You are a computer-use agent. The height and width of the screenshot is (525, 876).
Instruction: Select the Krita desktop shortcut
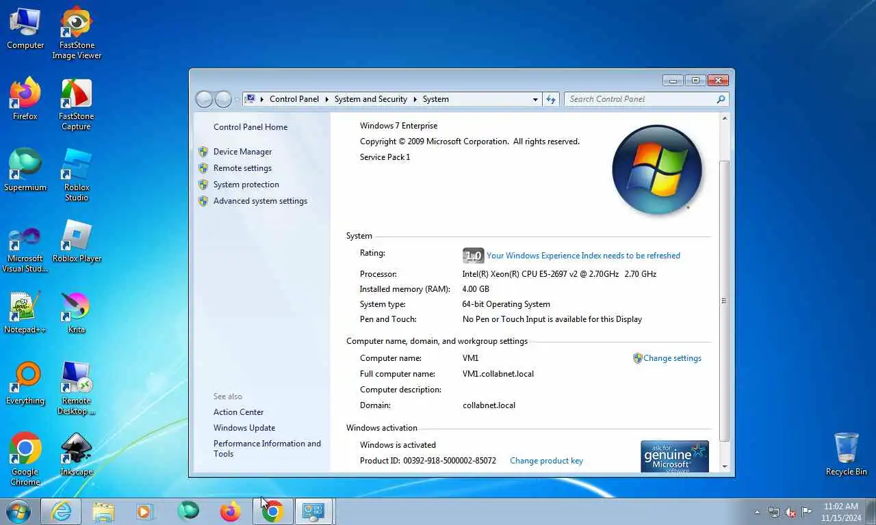point(77,312)
